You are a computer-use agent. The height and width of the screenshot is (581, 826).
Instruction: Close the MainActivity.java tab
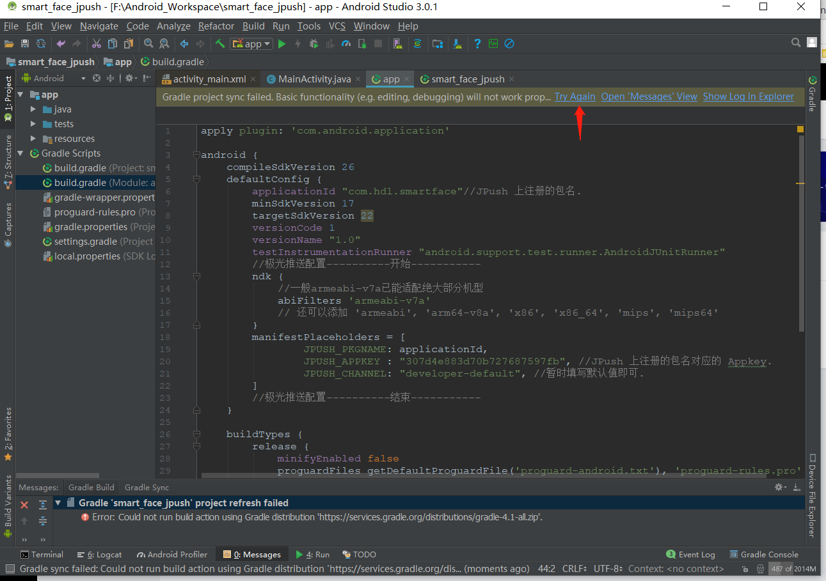click(x=358, y=79)
